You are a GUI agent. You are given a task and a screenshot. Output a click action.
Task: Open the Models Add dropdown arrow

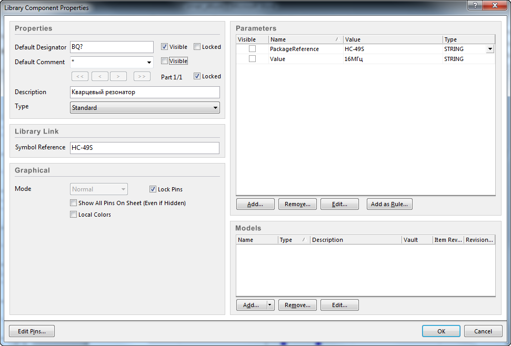[x=270, y=305]
